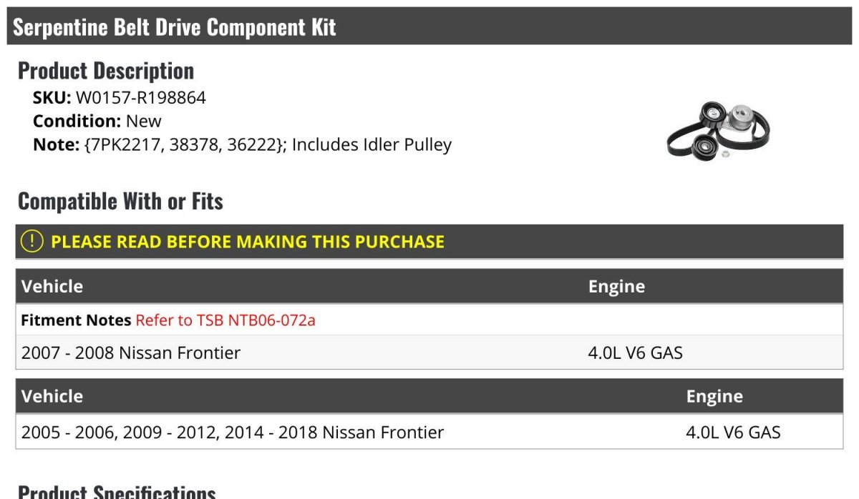Screen dimensions: 859x499
Task: Click the first Vehicle column header
Action: point(52,287)
